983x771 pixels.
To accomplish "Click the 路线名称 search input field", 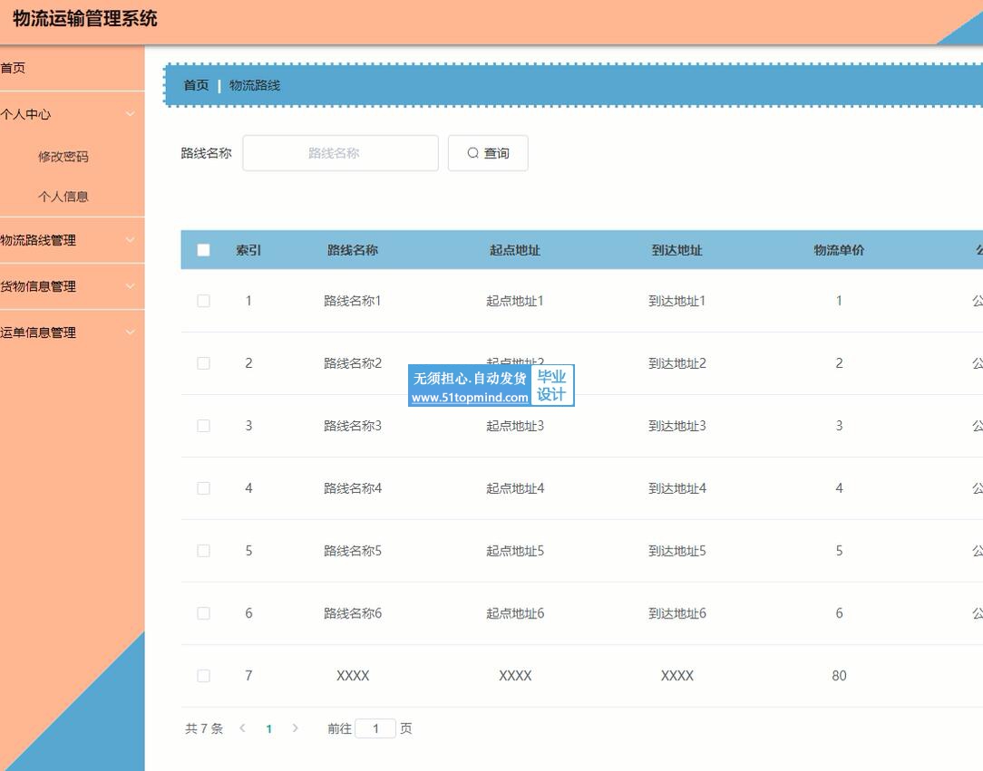I will [340, 153].
